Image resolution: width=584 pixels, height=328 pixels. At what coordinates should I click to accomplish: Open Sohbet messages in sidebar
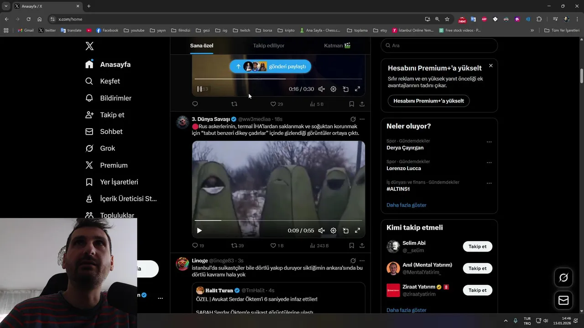(x=104, y=132)
